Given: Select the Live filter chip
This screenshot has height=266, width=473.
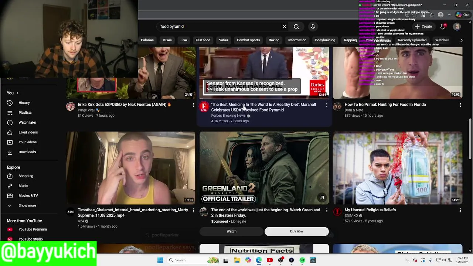Looking at the screenshot, I should [184, 40].
